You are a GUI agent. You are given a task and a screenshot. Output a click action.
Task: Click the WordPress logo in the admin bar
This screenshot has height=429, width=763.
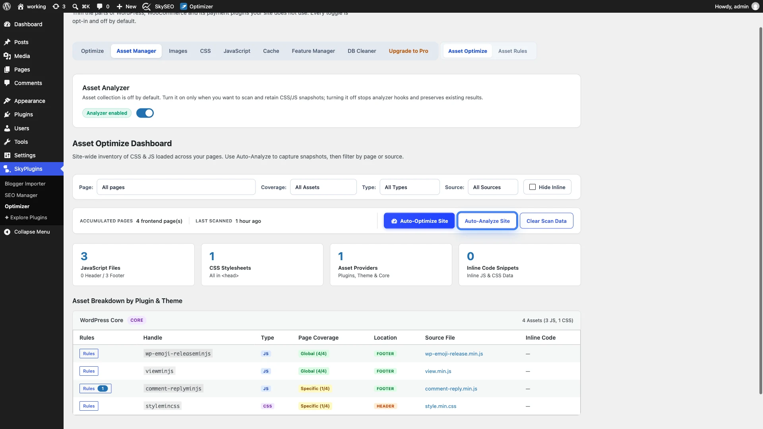pyautogui.click(x=7, y=6)
